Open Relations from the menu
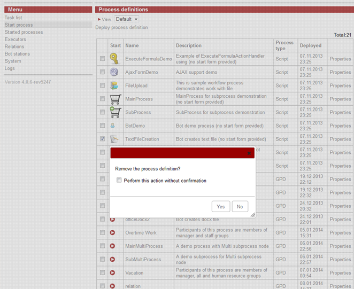The image size is (354, 289). coord(14,46)
